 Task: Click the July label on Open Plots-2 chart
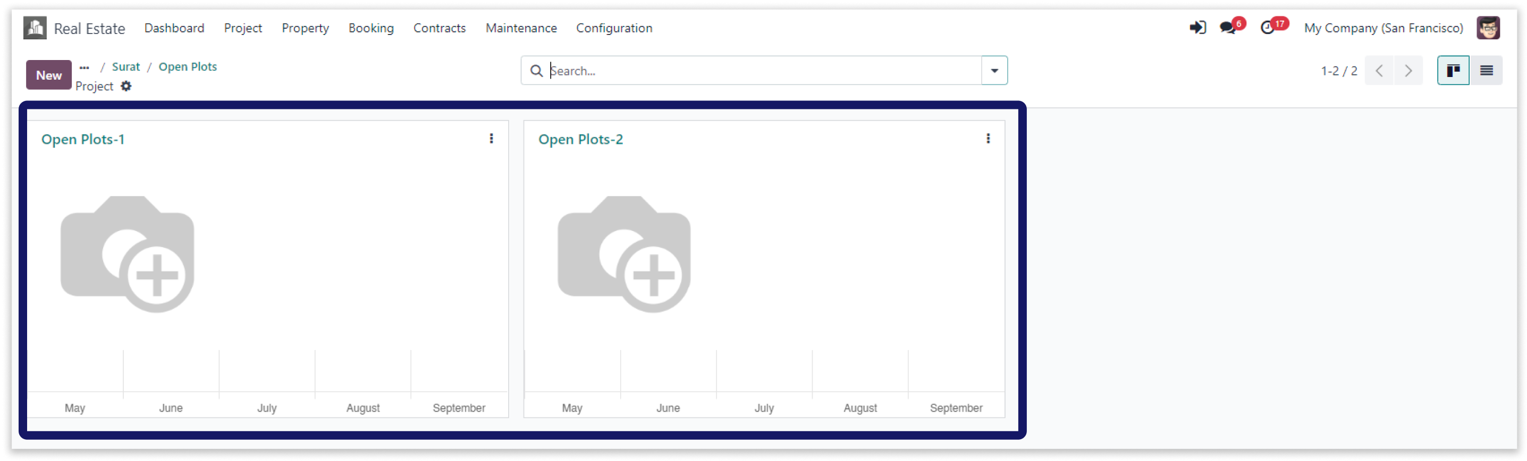coord(764,408)
